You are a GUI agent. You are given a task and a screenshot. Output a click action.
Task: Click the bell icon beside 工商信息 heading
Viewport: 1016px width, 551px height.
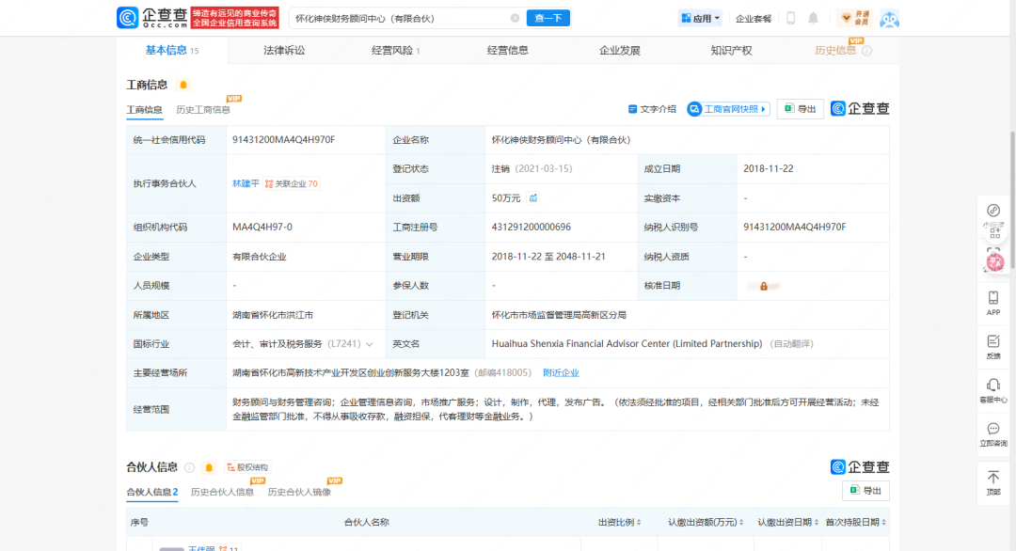tap(183, 85)
